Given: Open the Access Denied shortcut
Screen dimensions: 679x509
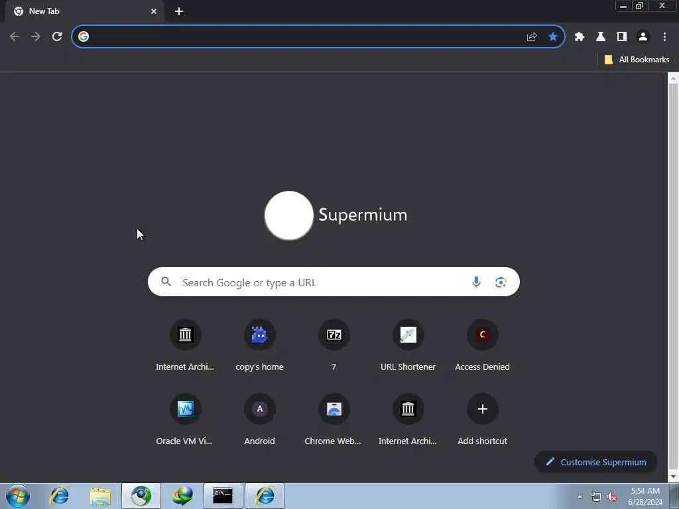Looking at the screenshot, I should [483, 345].
